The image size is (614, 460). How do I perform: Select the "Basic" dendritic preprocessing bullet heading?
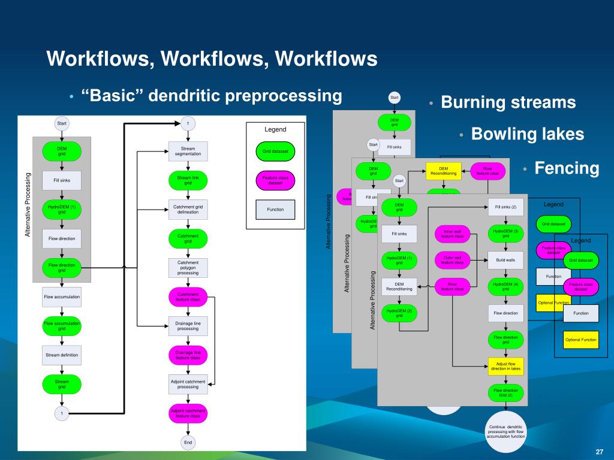pyautogui.click(x=212, y=96)
